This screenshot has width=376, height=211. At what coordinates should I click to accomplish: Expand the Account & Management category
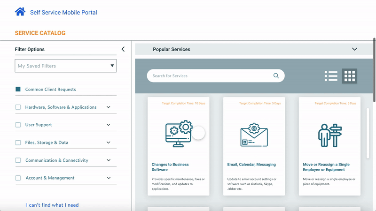click(x=109, y=178)
